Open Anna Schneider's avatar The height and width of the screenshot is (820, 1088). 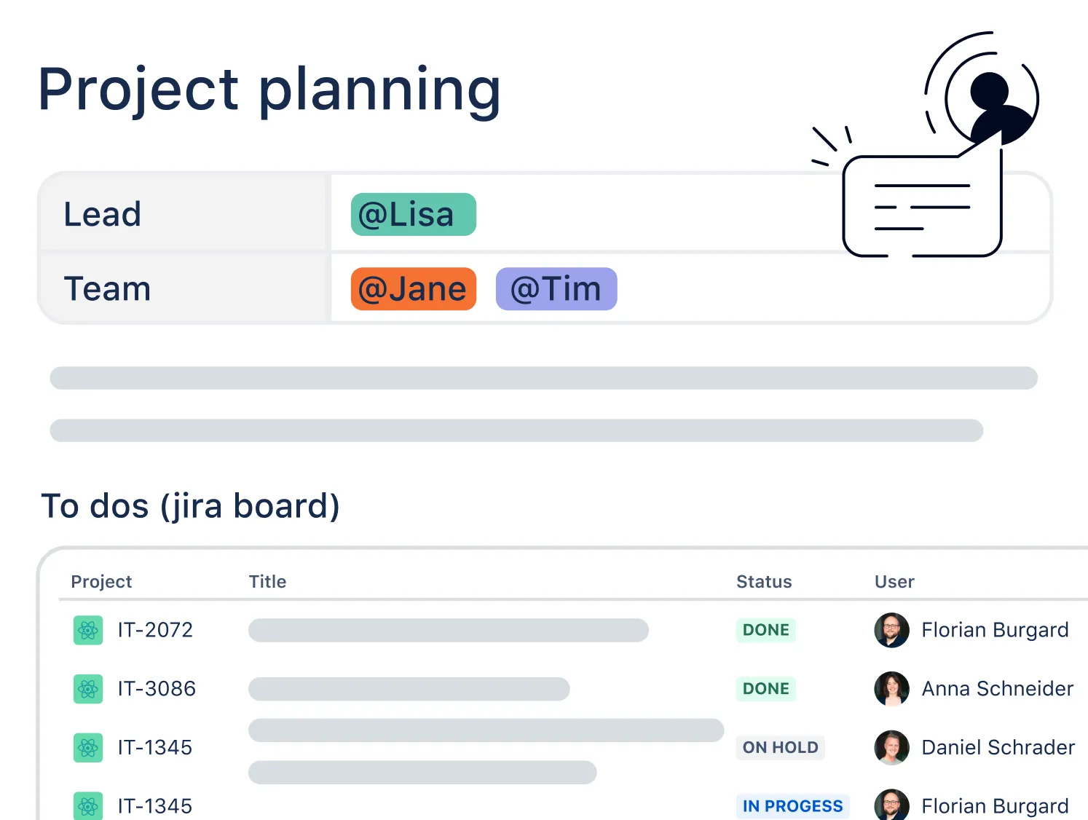coord(891,689)
